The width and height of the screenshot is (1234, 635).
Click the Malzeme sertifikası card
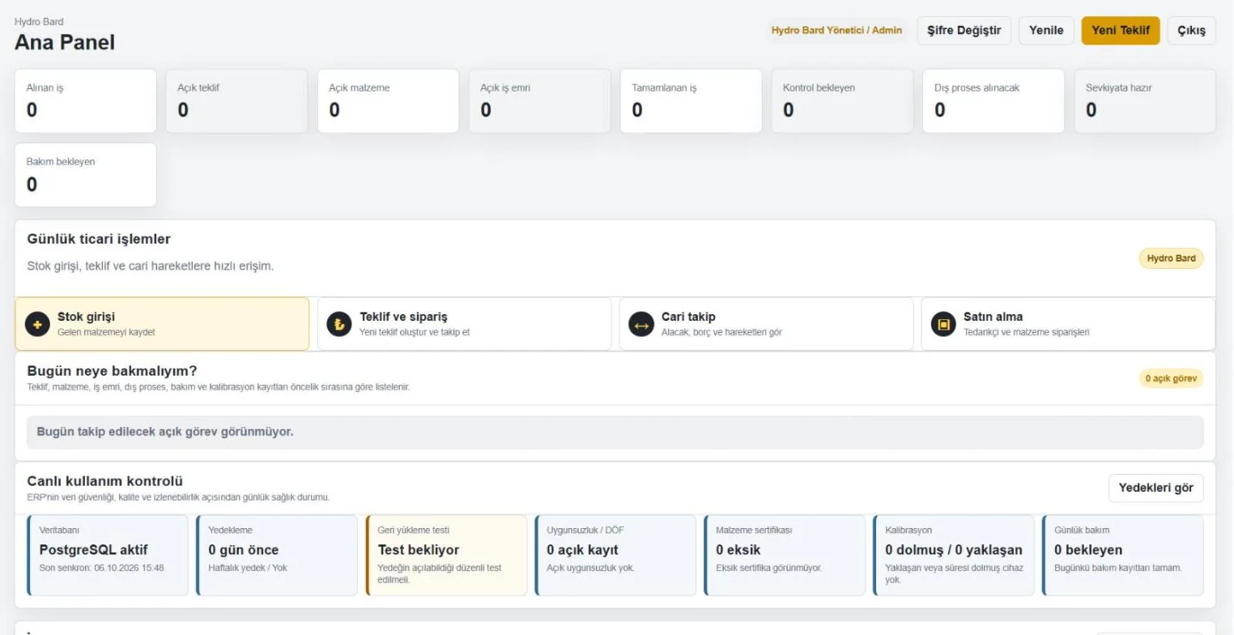[x=785, y=556]
